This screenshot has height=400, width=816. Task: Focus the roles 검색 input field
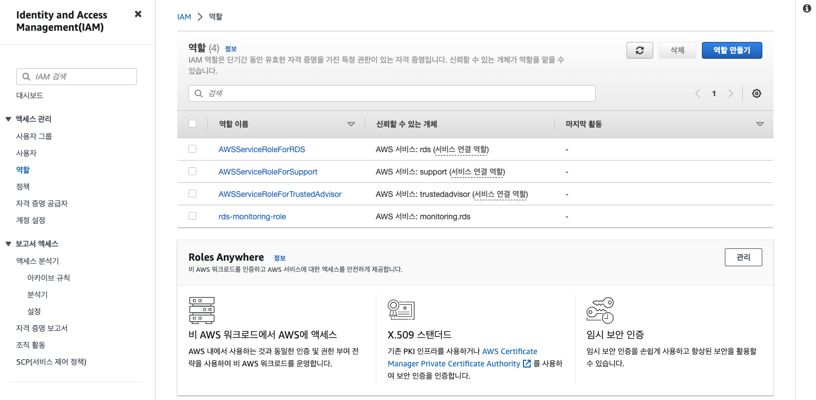click(392, 93)
